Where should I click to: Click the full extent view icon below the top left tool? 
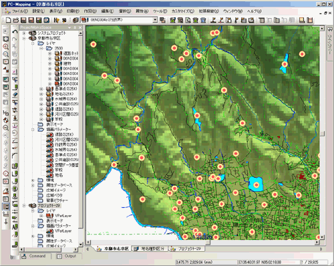pos(6,39)
